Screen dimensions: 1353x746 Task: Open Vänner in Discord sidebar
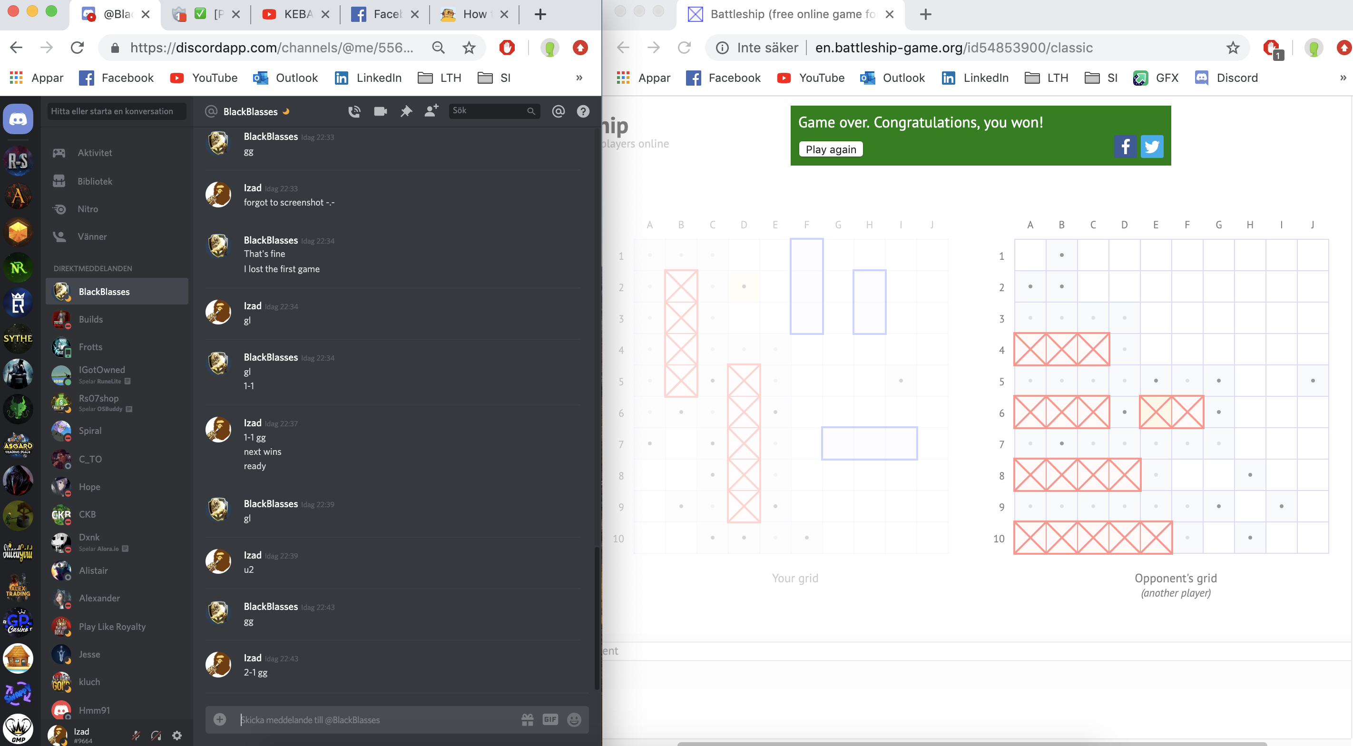(92, 236)
